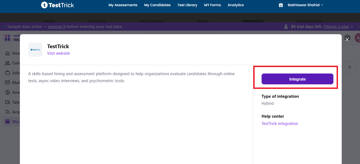Viewport: 360px width, 164px height.
Task: Open My Assessments menu
Action: click(x=123, y=5)
